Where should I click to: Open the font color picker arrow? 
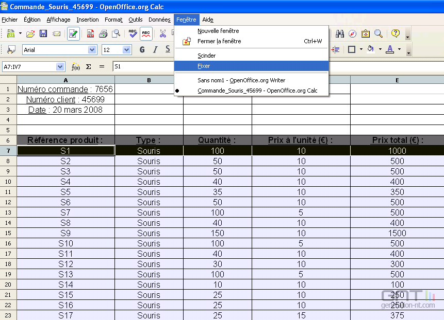coord(399,49)
